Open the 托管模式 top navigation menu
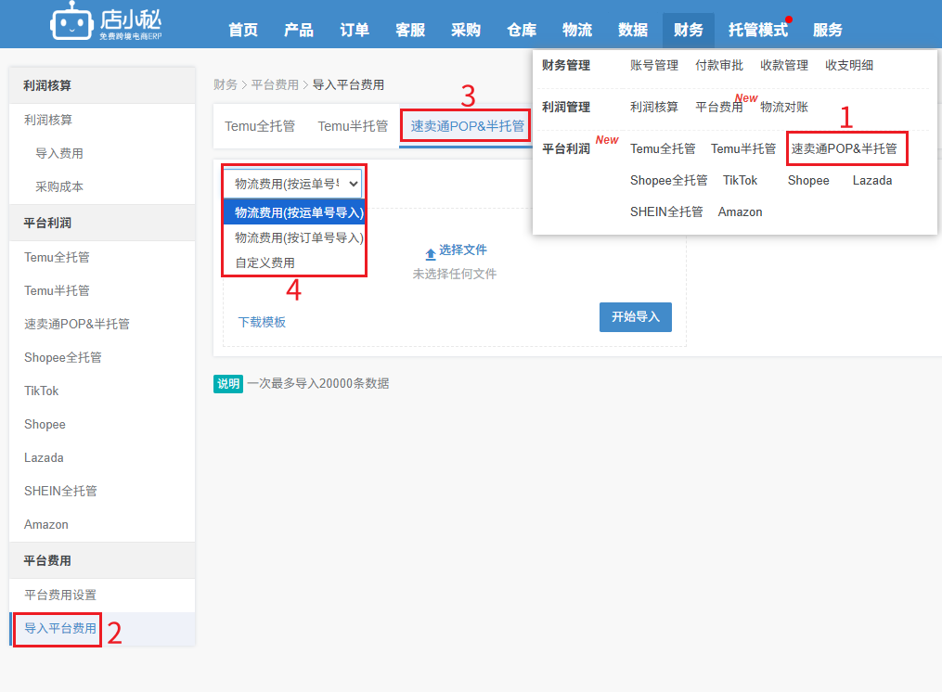The height and width of the screenshot is (692, 942). pos(758,30)
